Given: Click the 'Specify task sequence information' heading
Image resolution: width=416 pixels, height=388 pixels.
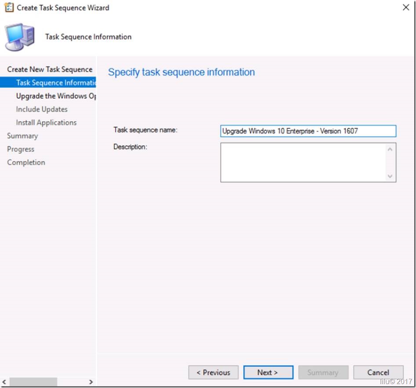Looking at the screenshot, I should tap(181, 72).
